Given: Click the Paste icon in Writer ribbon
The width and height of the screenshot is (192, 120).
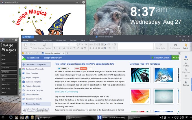Looking at the screenshot, I should (25, 45).
